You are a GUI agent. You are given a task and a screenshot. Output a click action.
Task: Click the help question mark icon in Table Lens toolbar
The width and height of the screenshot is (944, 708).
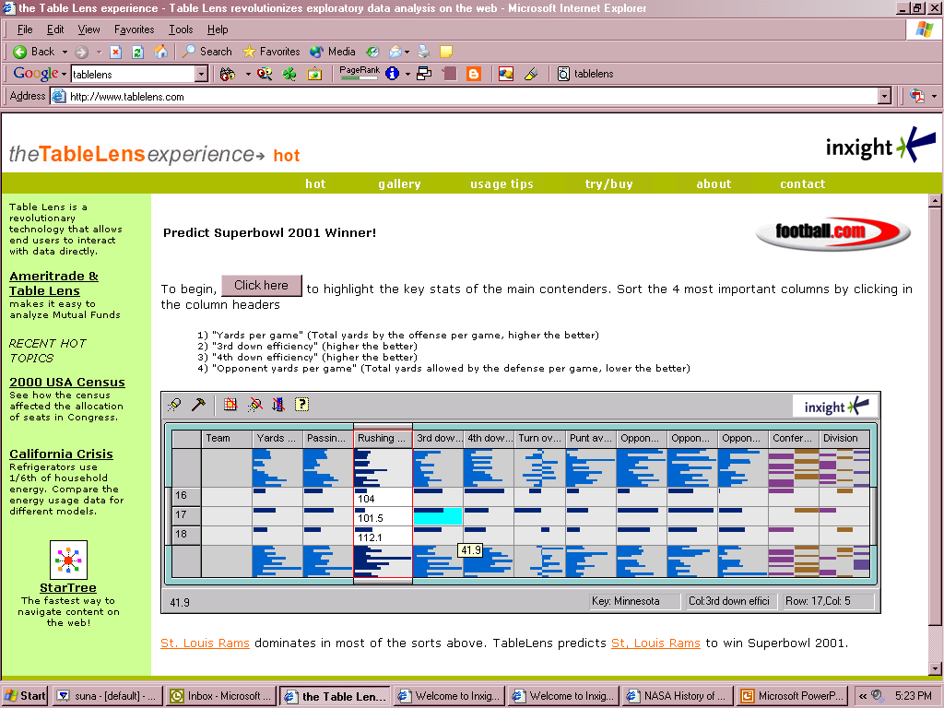pos(301,404)
